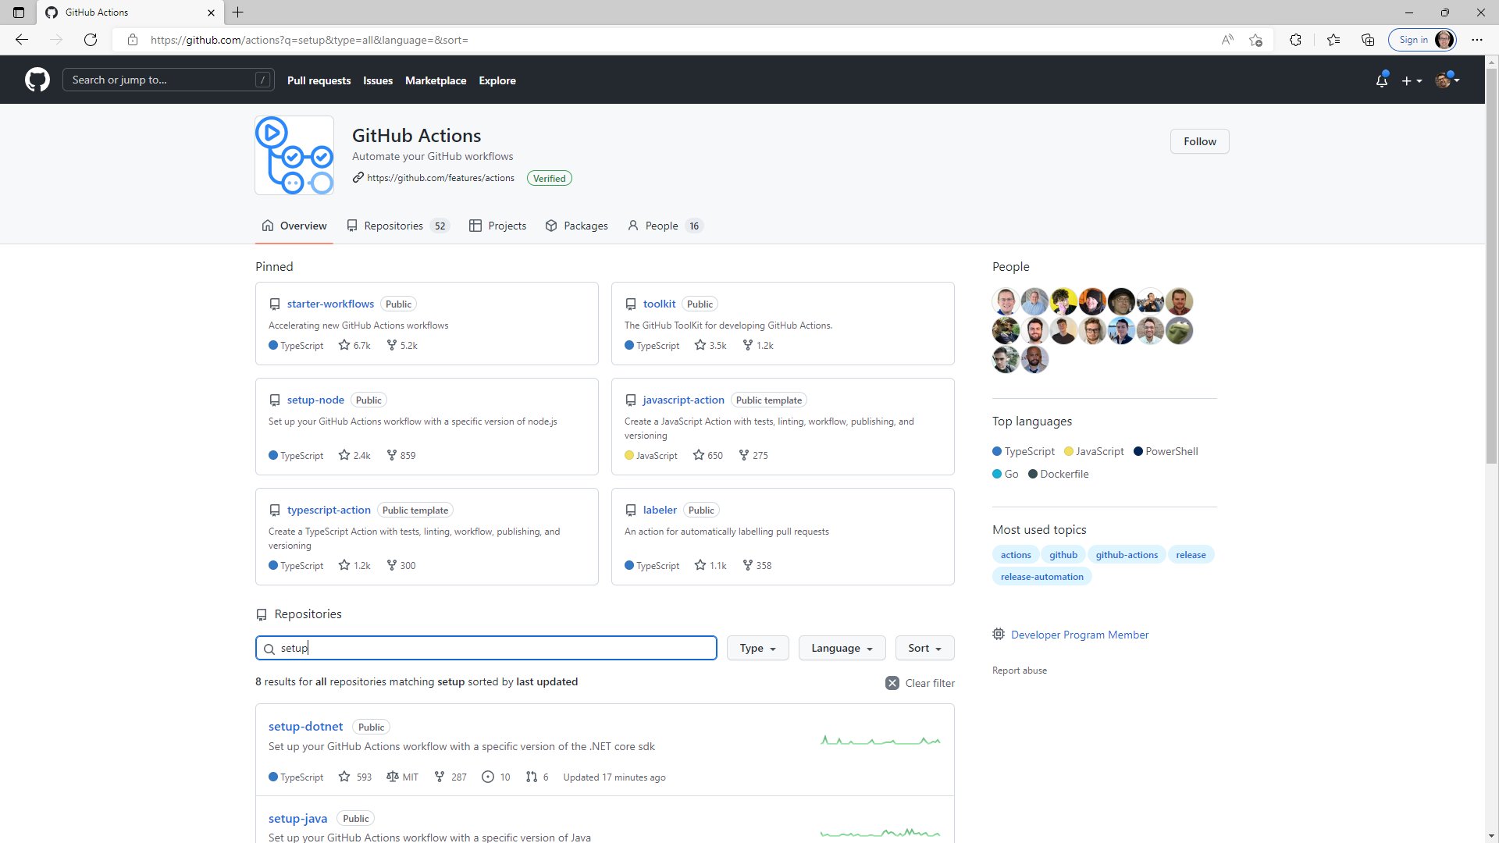Screen dimensions: 1499x843
Task: Open the user avatar menu in header
Action: tap(1447, 80)
